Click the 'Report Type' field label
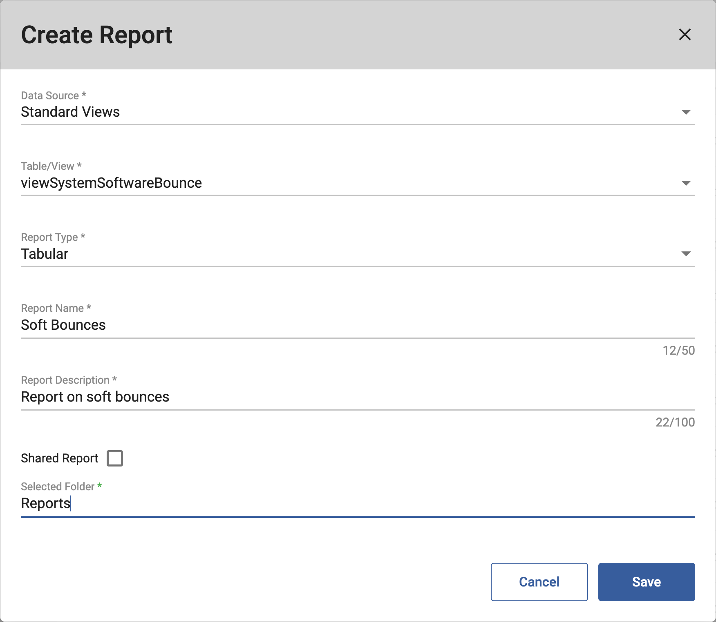The width and height of the screenshot is (716, 622). coord(49,237)
